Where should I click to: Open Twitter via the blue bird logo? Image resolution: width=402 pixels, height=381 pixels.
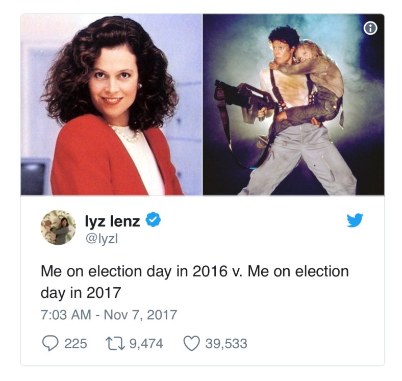click(x=355, y=220)
